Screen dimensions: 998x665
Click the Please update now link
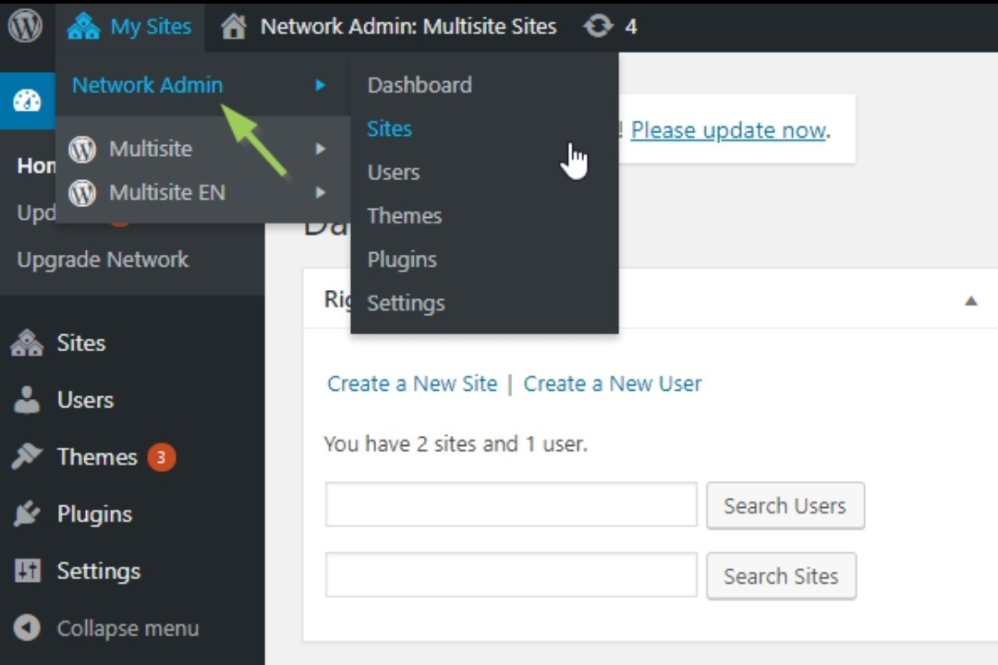point(728,130)
